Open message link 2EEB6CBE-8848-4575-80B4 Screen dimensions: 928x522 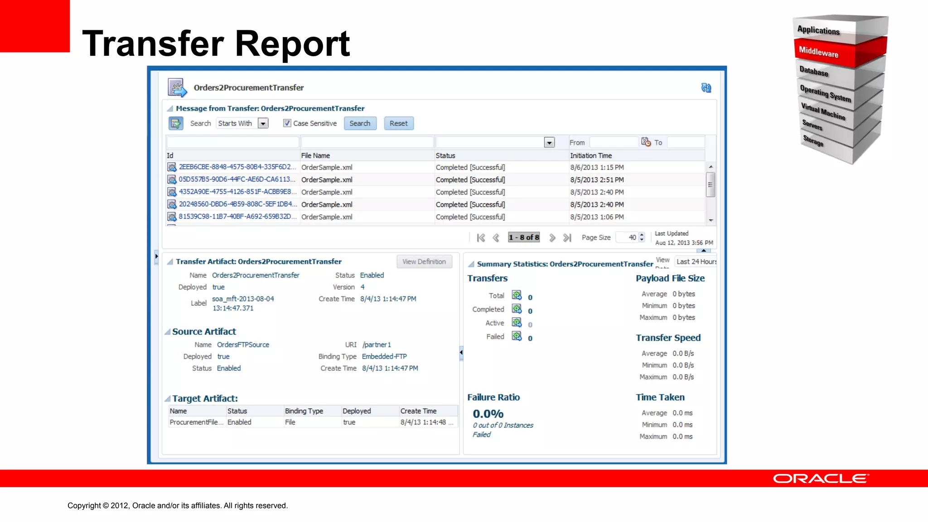tap(237, 167)
